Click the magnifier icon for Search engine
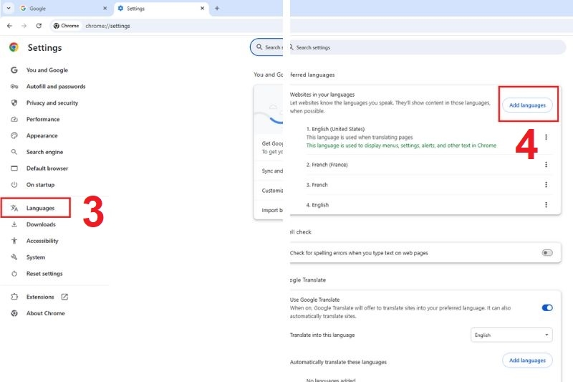The height and width of the screenshot is (382, 573). 14,152
